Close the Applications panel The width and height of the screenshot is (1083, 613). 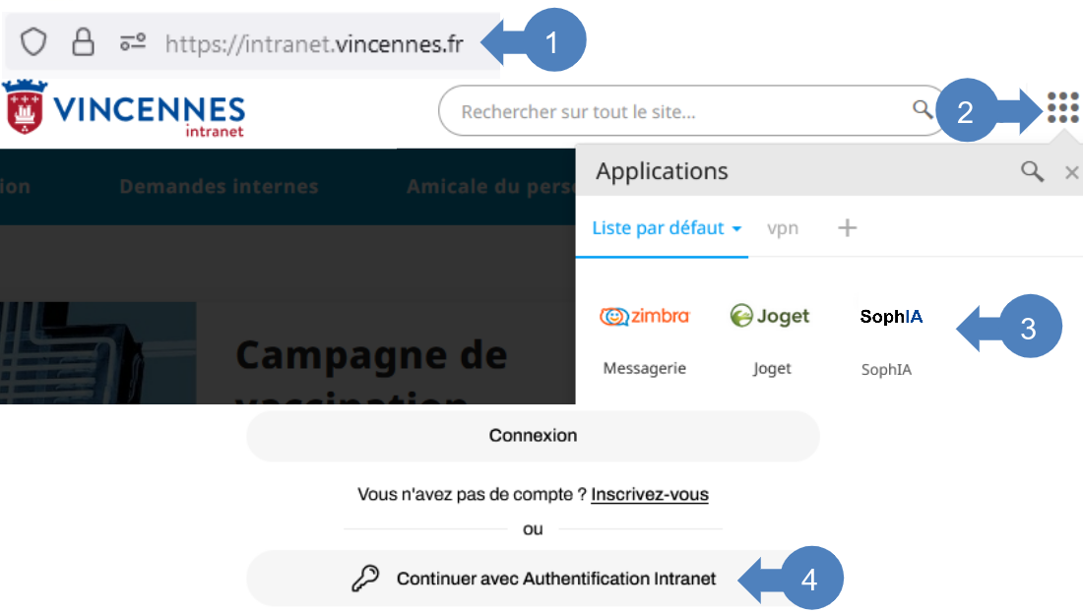coord(1071,173)
